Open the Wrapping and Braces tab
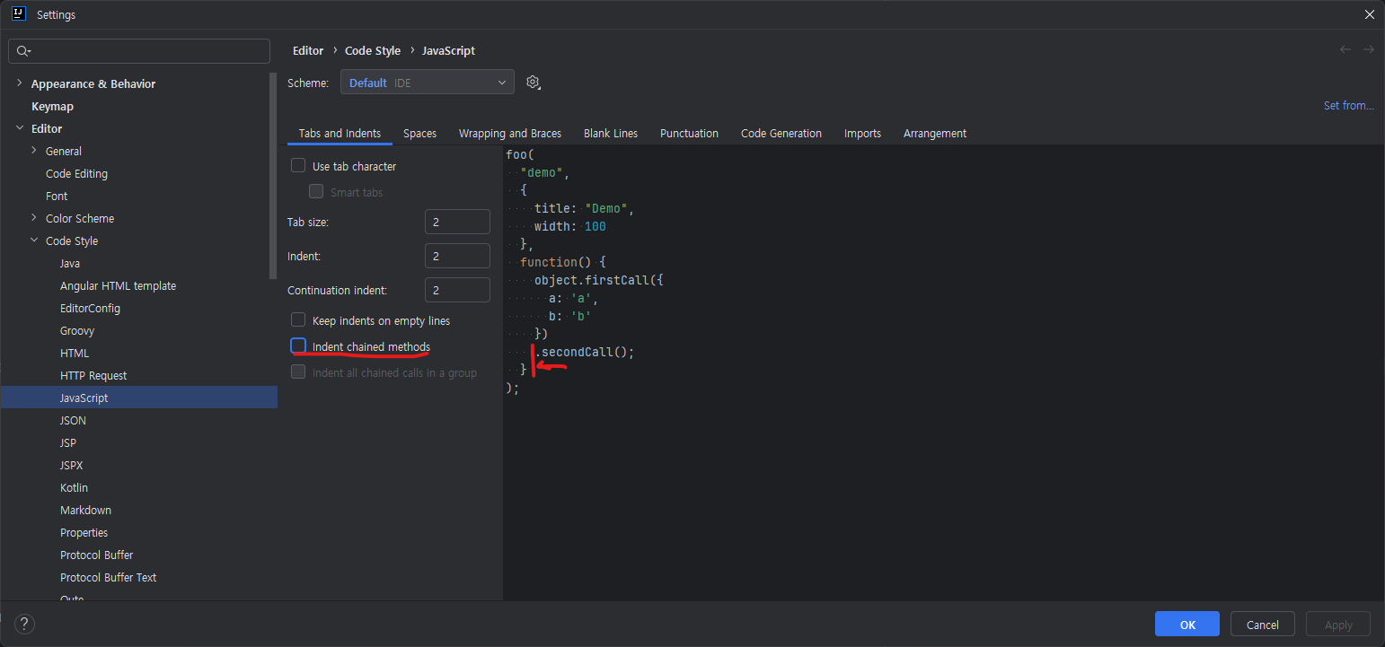This screenshot has height=647, width=1385. (x=509, y=134)
